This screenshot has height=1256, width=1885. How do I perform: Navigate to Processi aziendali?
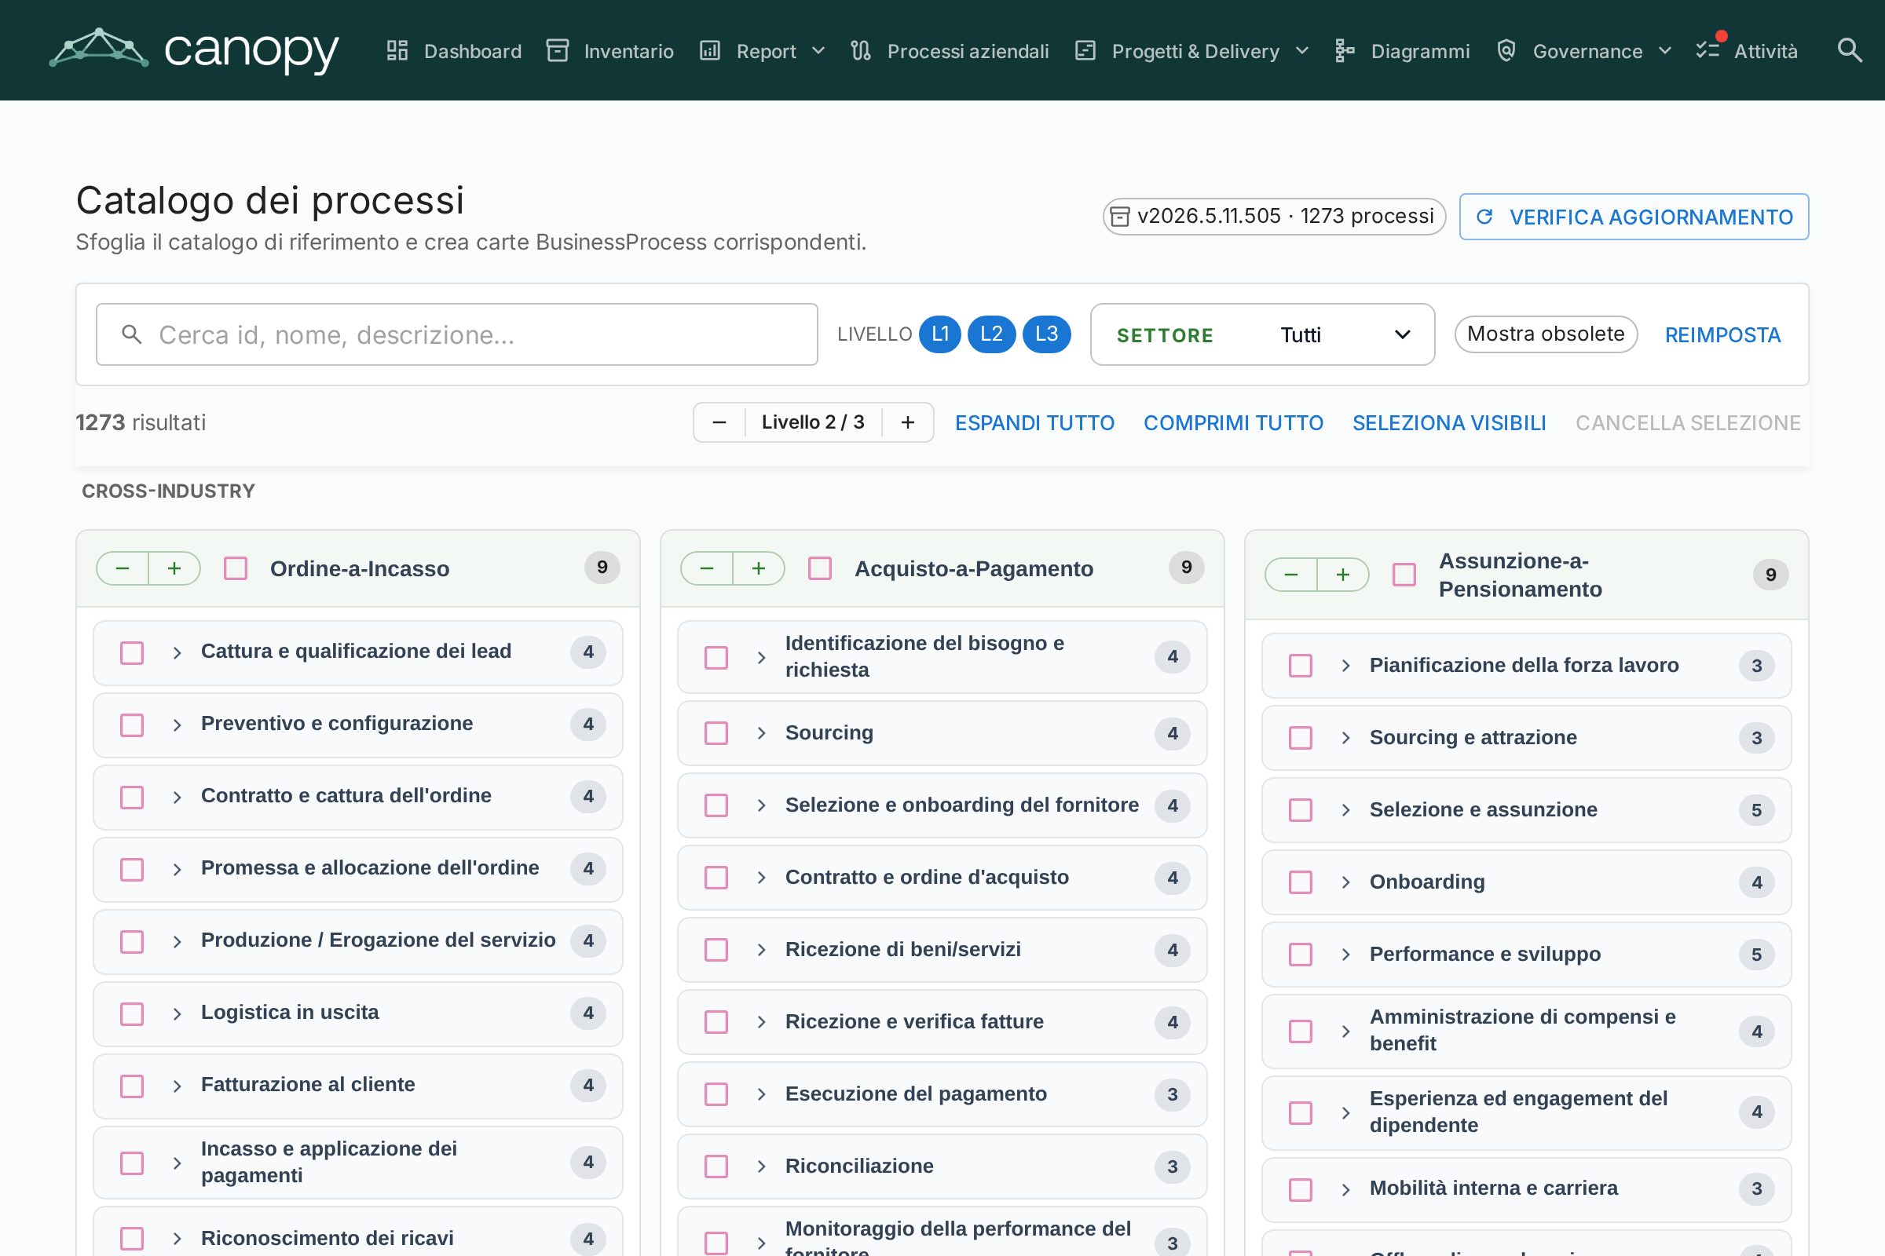[950, 50]
